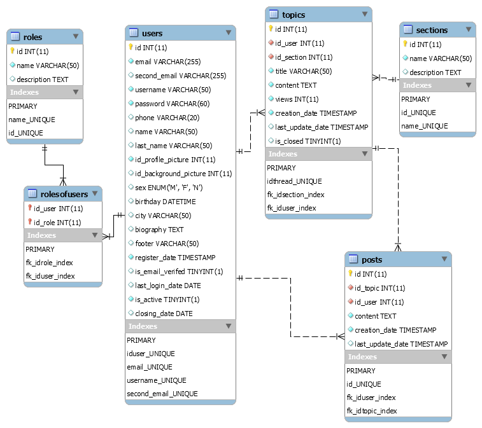Click diamond icon next to posts content
The height and width of the screenshot is (428, 482).
[350, 315]
